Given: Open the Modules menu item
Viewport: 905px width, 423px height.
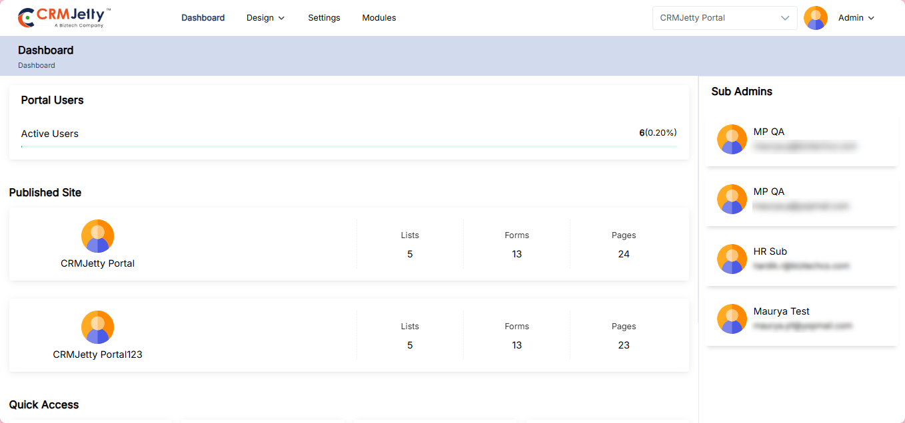Looking at the screenshot, I should click(x=379, y=18).
